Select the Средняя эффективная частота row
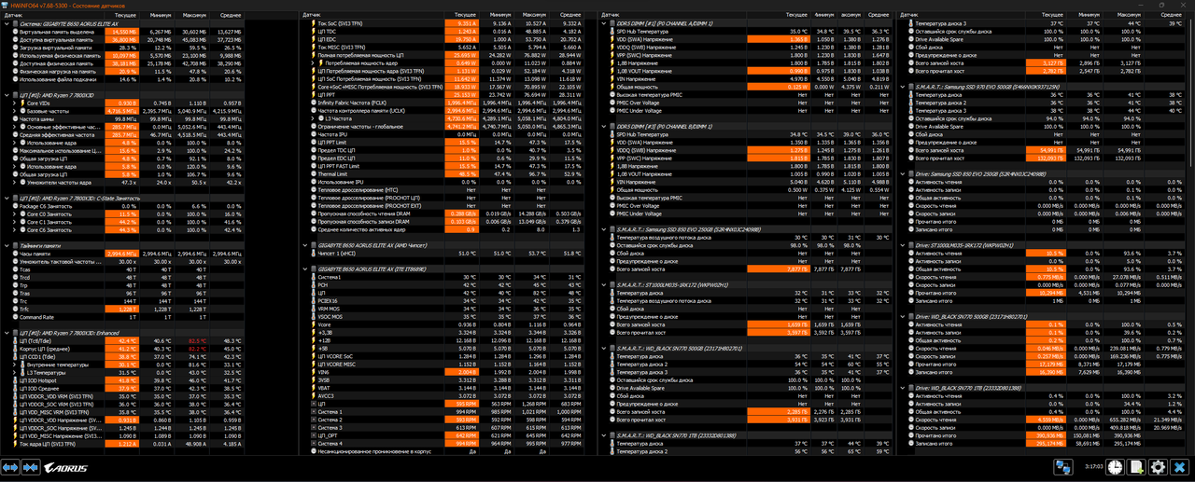The image size is (1195, 482). (123, 134)
